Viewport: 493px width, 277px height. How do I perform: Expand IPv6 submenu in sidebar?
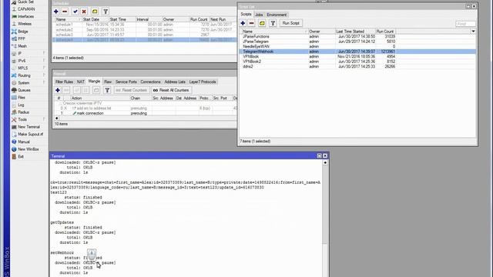point(29,61)
